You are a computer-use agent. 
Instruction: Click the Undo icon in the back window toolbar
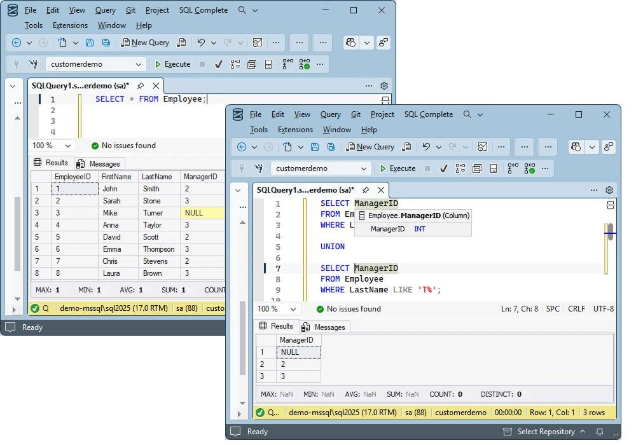click(201, 43)
